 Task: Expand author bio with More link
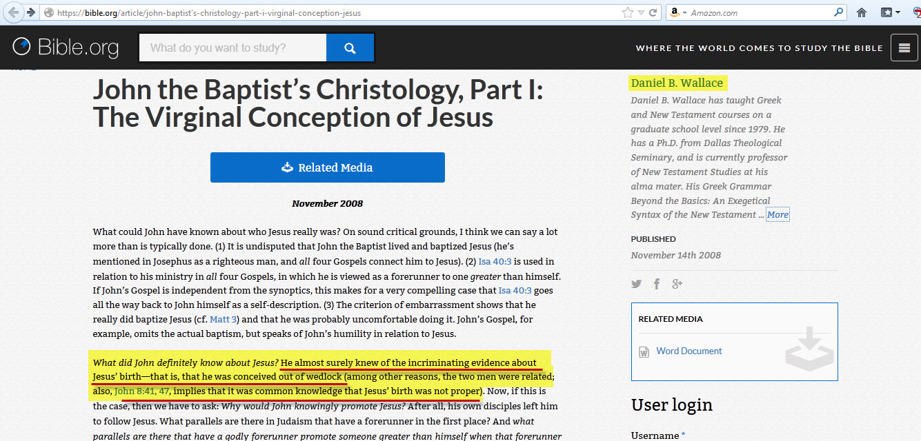coord(778,215)
